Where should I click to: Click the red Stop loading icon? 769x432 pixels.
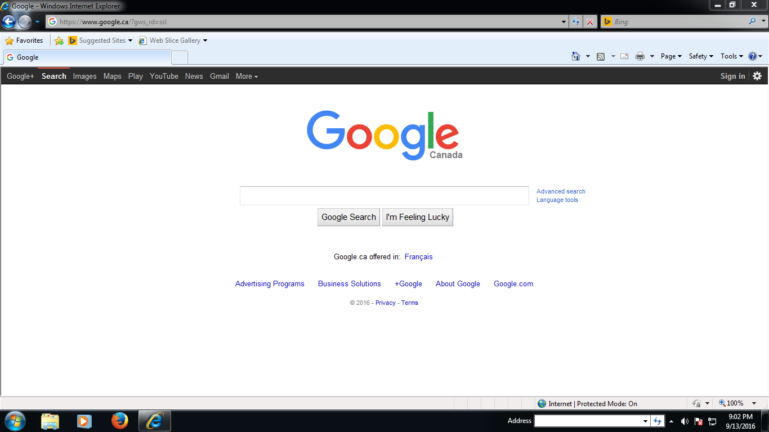[x=590, y=22]
